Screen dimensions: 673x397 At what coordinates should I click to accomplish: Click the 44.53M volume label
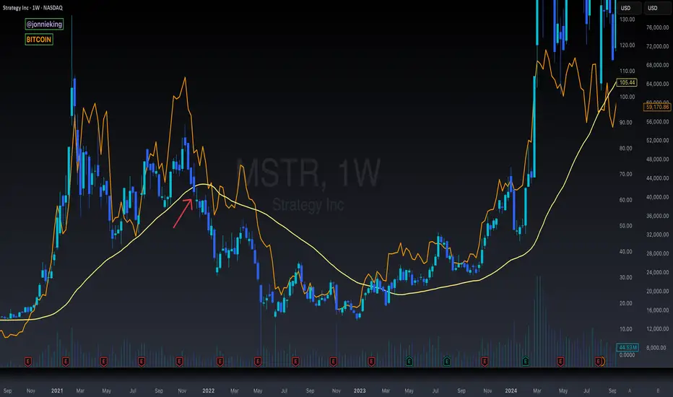pyautogui.click(x=628, y=347)
